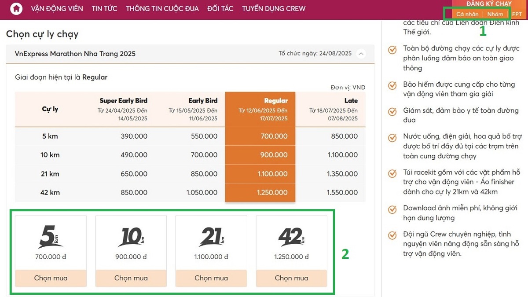Click checkmark icon beside 'Bảo hiểm được cung cấp'
Screen dimensions: 528x297
[392, 85]
